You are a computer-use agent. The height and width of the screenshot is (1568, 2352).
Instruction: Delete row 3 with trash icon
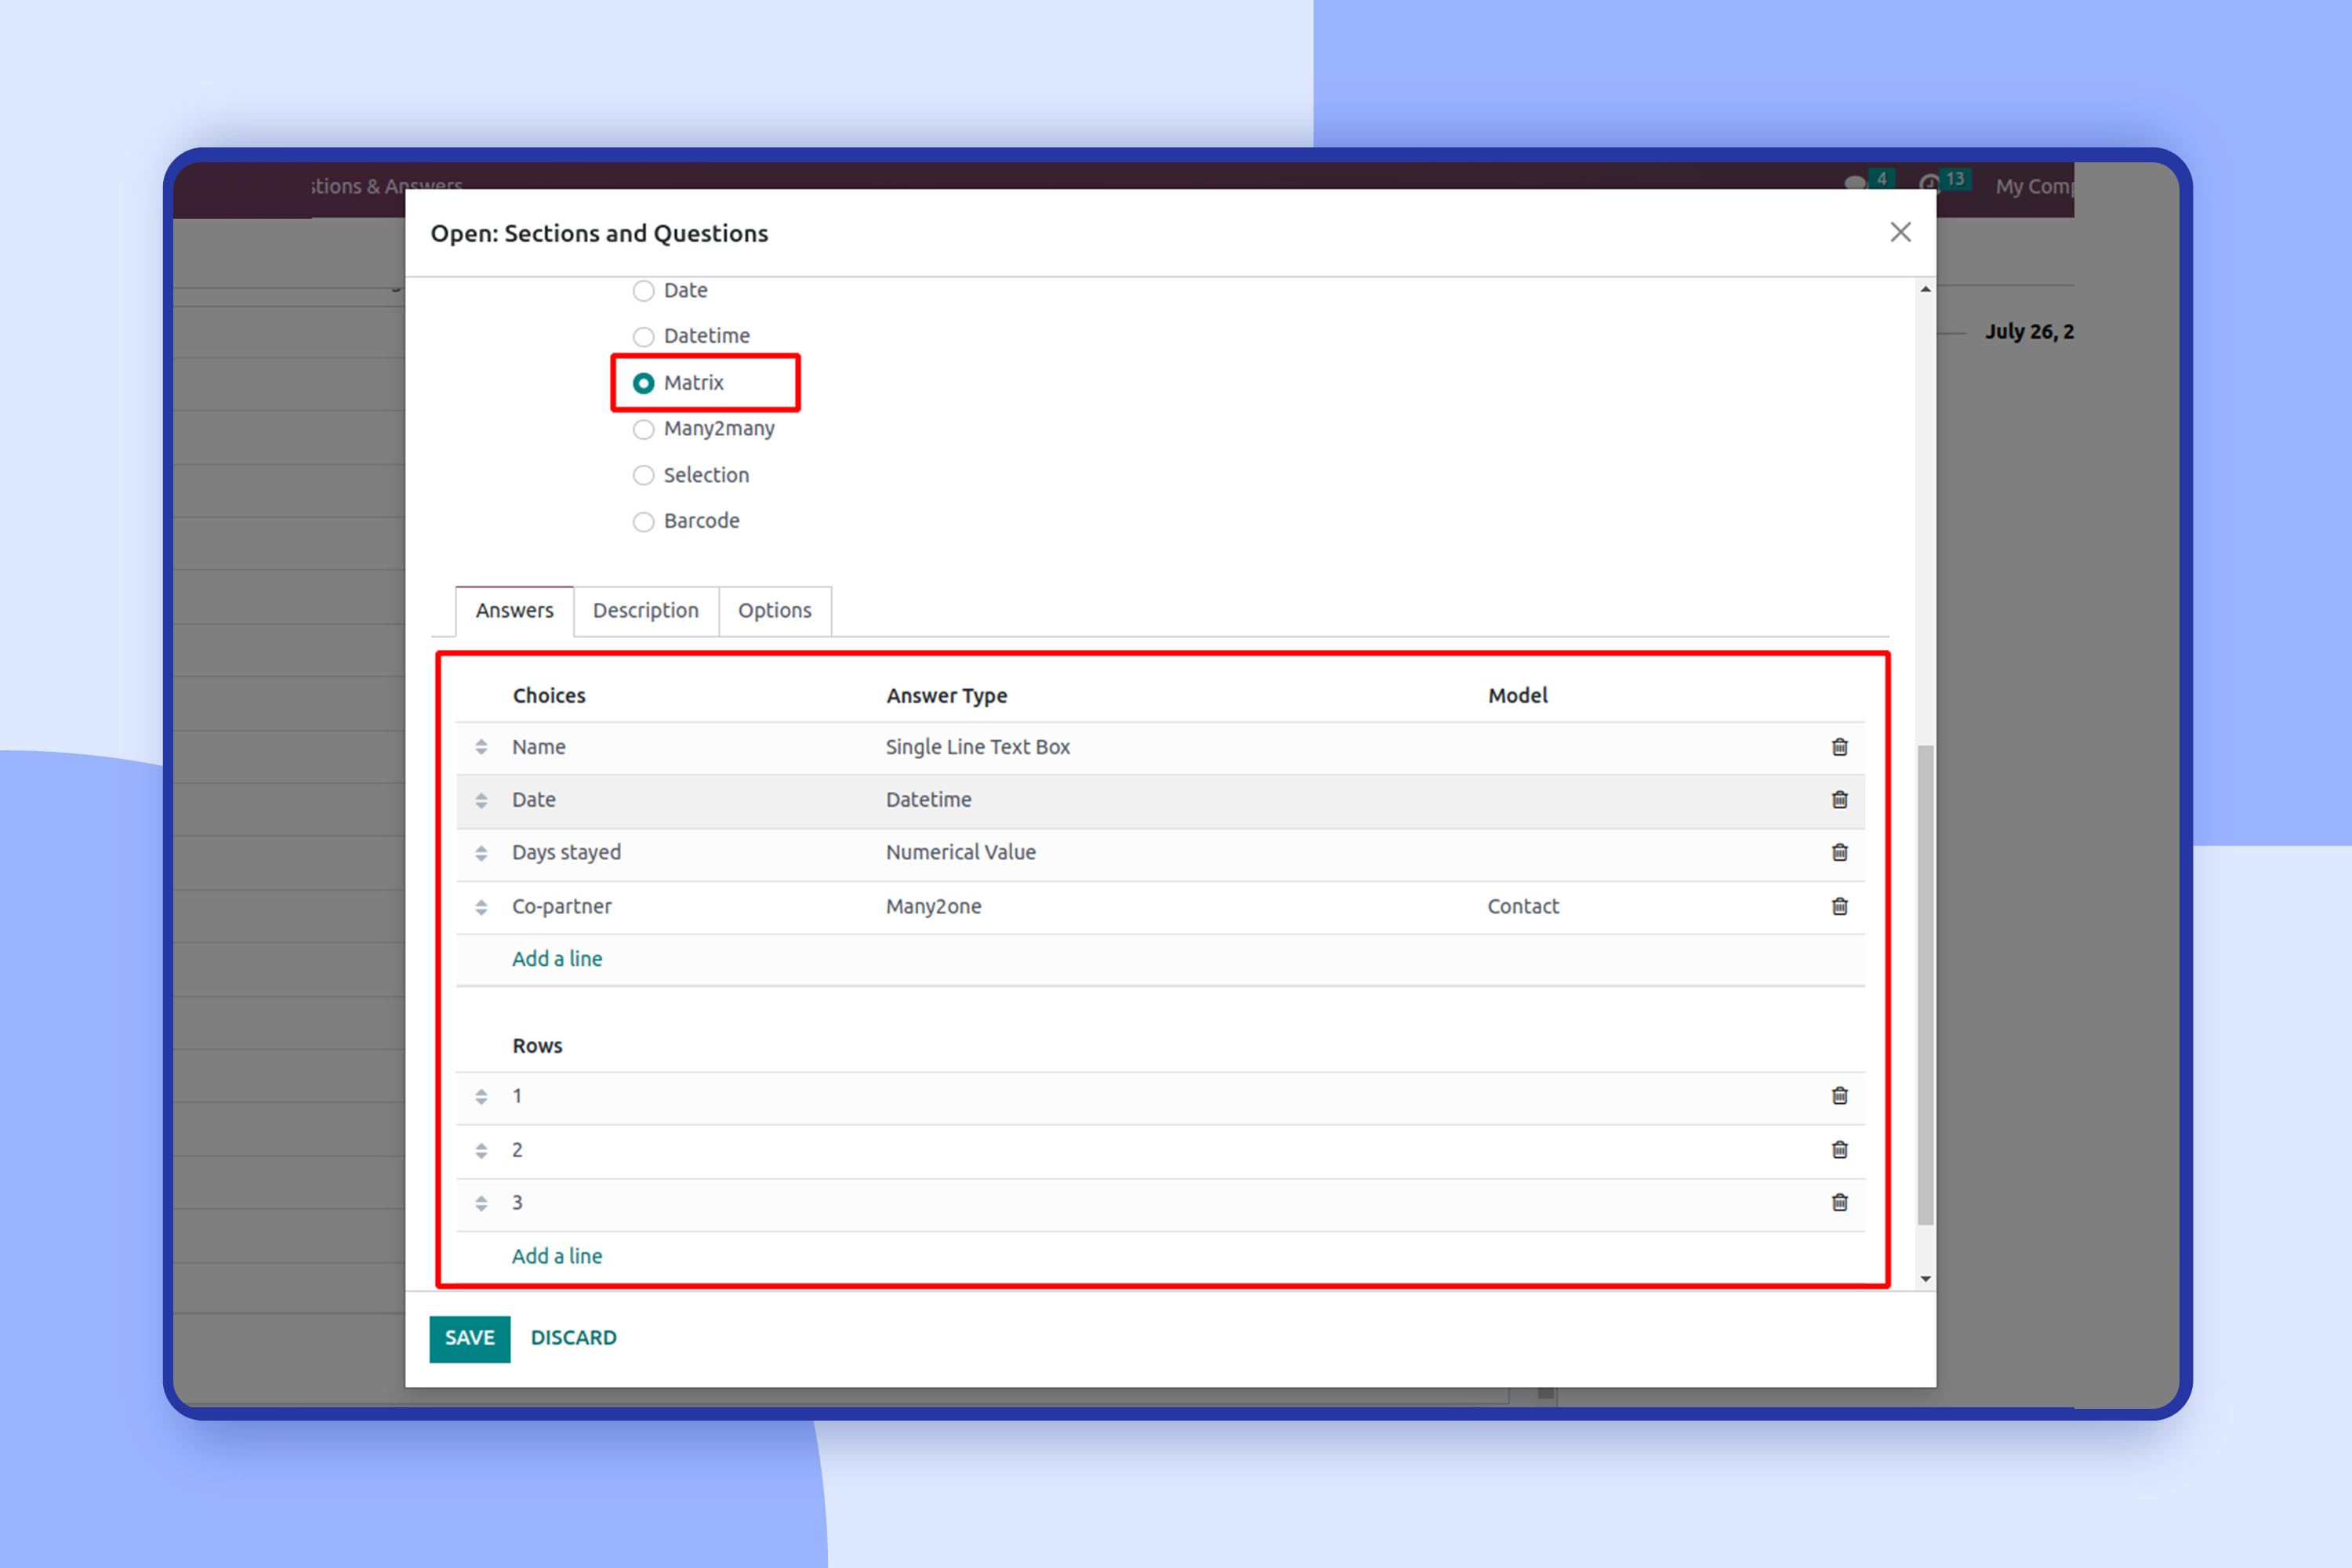1839,1202
